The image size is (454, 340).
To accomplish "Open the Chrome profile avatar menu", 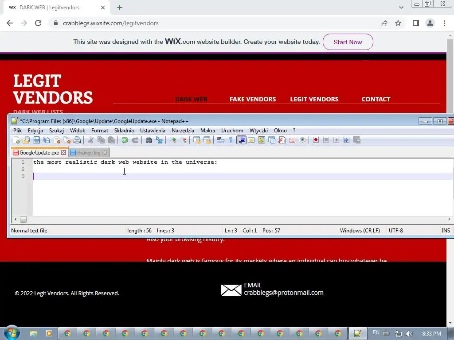I will [430, 23].
